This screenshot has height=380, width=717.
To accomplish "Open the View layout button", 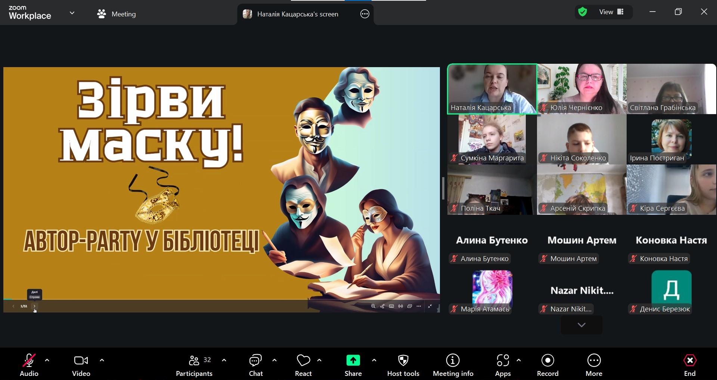I will (x=611, y=12).
